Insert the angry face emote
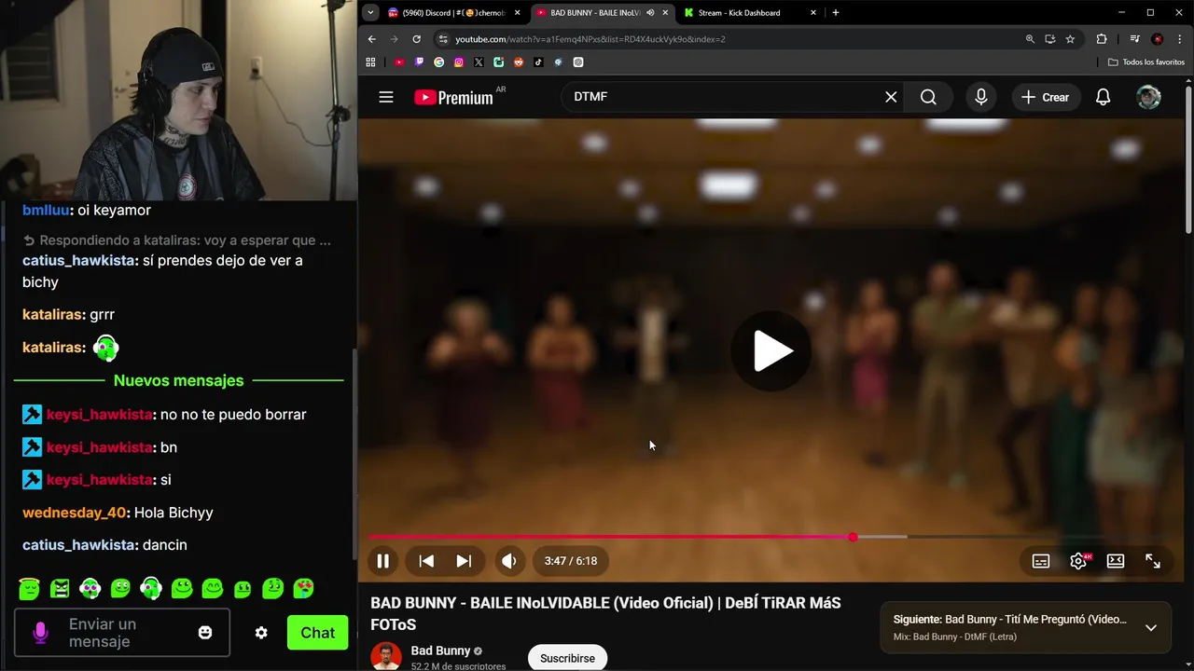 click(60, 588)
